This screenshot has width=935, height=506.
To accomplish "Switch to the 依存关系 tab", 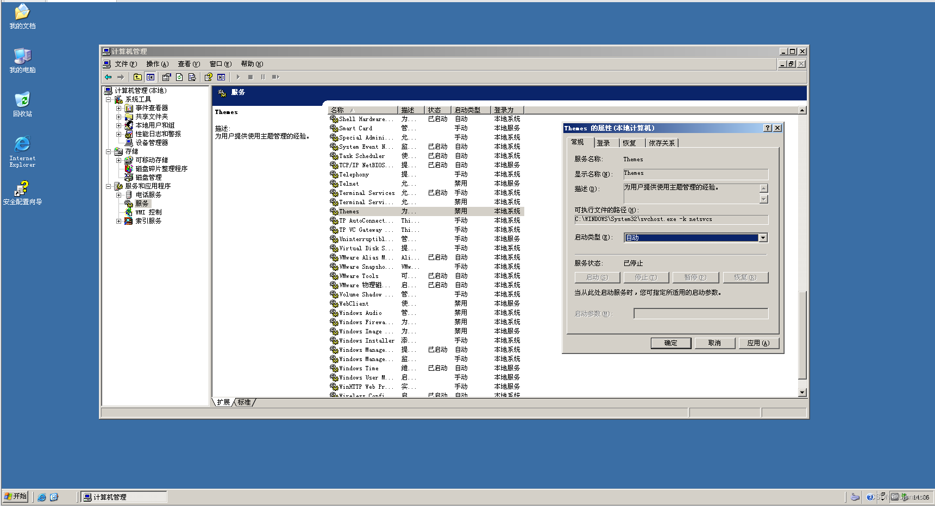I will click(x=662, y=143).
